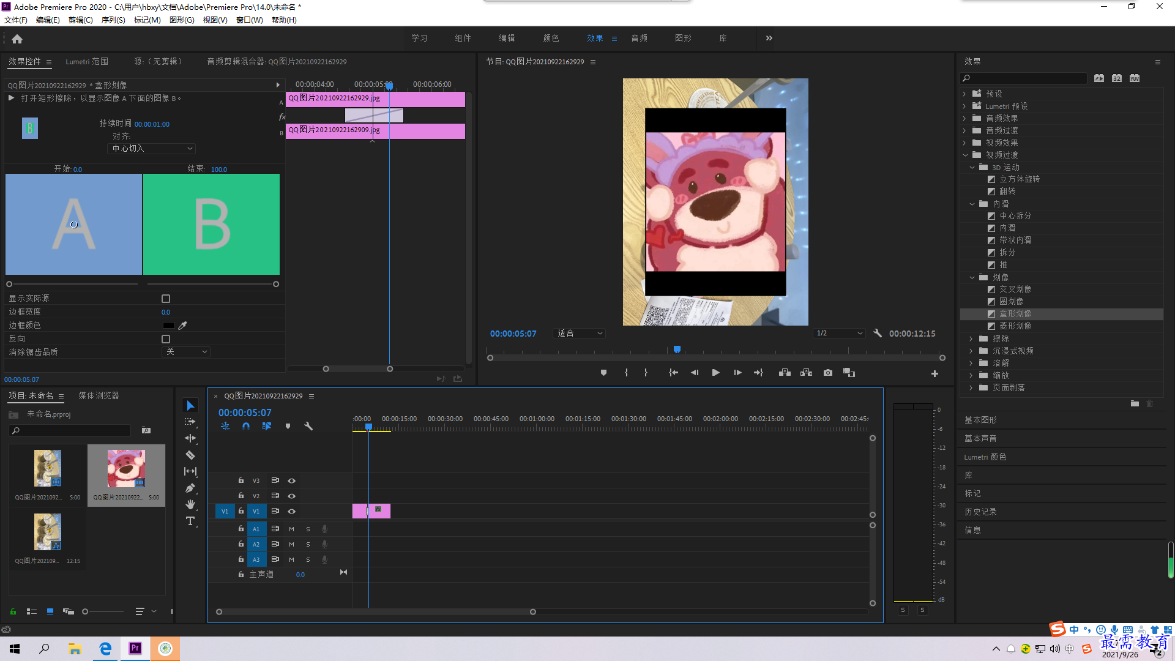Image resolution: width=1175 pixels, height=661 pixels.
Task: Step forward one frame in Program monitor
Action: (737, 373)
